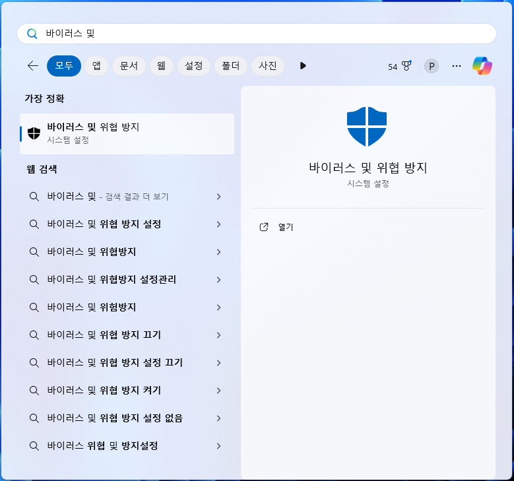
Task: Click the 바이러스 및 위협방지 suggestion text
Action: click(92, 252)
